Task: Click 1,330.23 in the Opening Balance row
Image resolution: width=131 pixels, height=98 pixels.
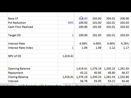Action: (x=109, y=69)
